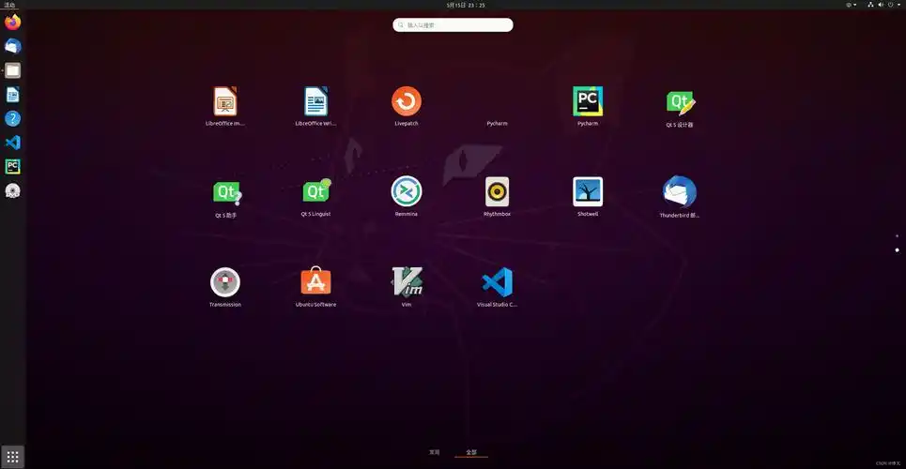Click the network status icon in top bar
Image resolution: width=906 pixels, height=469 pixels.
[870, 5]
